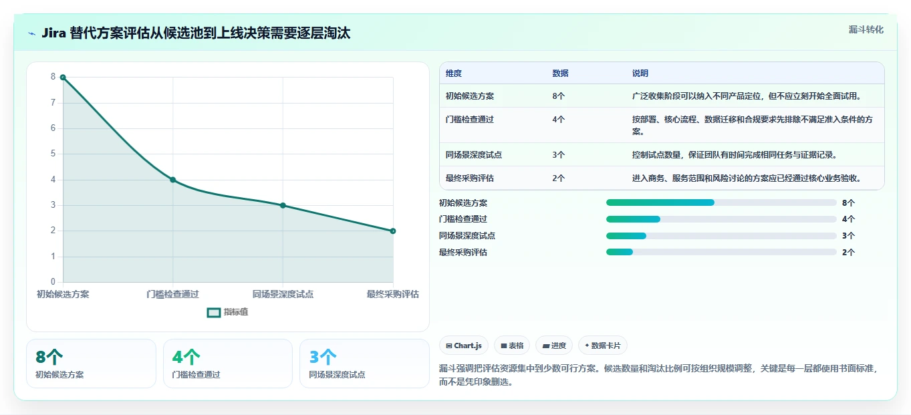Click the 同场景深度试点 label left of its progress bar
The height and width of the screenshot is (415, 911).
[467, 236]
